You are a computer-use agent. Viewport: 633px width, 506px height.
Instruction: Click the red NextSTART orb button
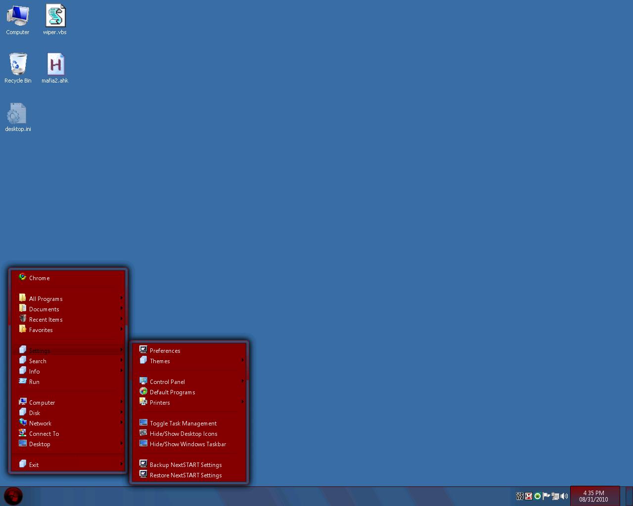point(13,496)
